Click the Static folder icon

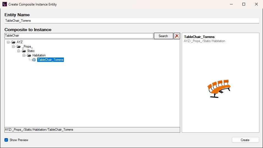(x=24, y=51)
